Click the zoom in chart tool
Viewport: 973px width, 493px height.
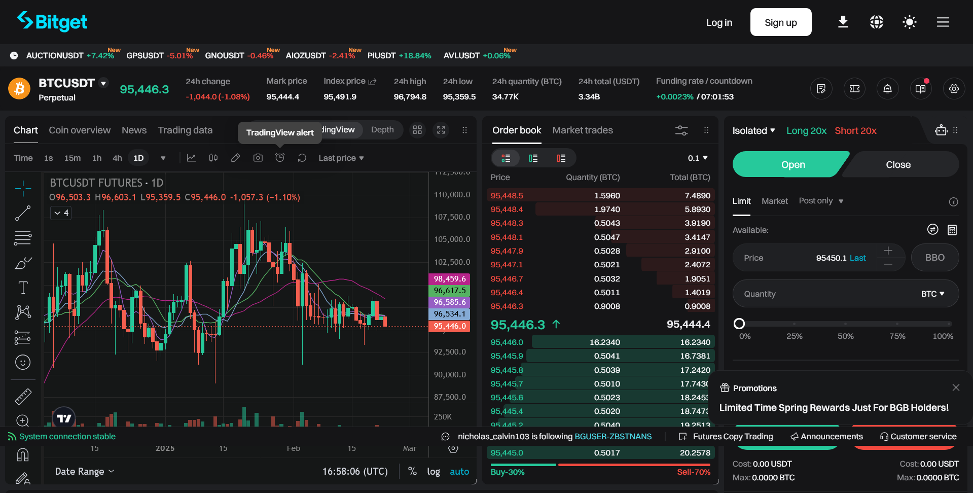(x=23, y=420)
